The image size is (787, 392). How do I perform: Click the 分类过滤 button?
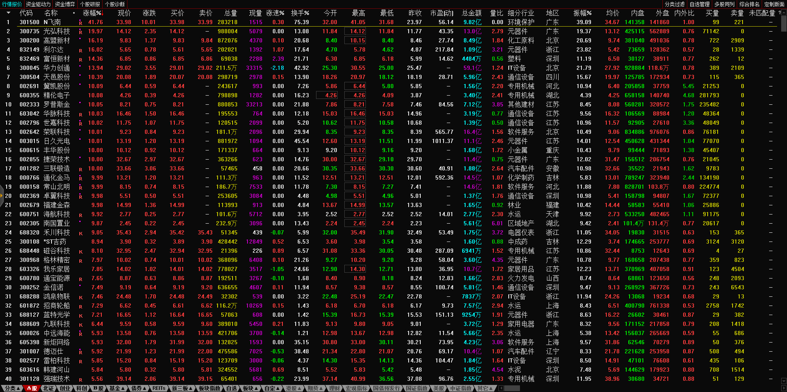674,4
